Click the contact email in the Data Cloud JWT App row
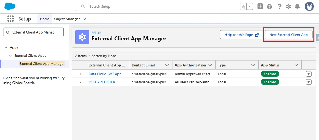This screenshot has height=140, width=319. (151, 74)
